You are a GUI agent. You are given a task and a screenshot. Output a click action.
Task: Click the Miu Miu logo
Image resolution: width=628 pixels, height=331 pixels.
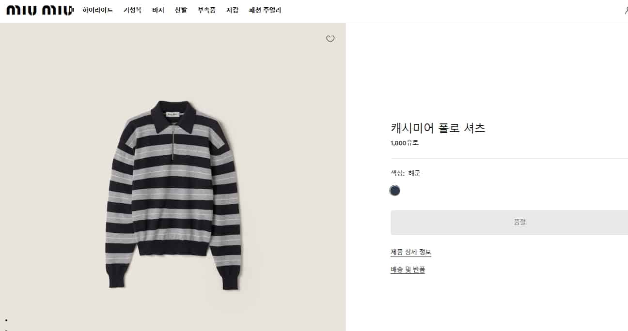pyautogui.click(x=39, y=10)
